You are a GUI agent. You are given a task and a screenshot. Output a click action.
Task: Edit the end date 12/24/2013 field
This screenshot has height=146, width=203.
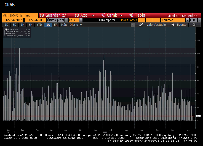coord(36,20)
